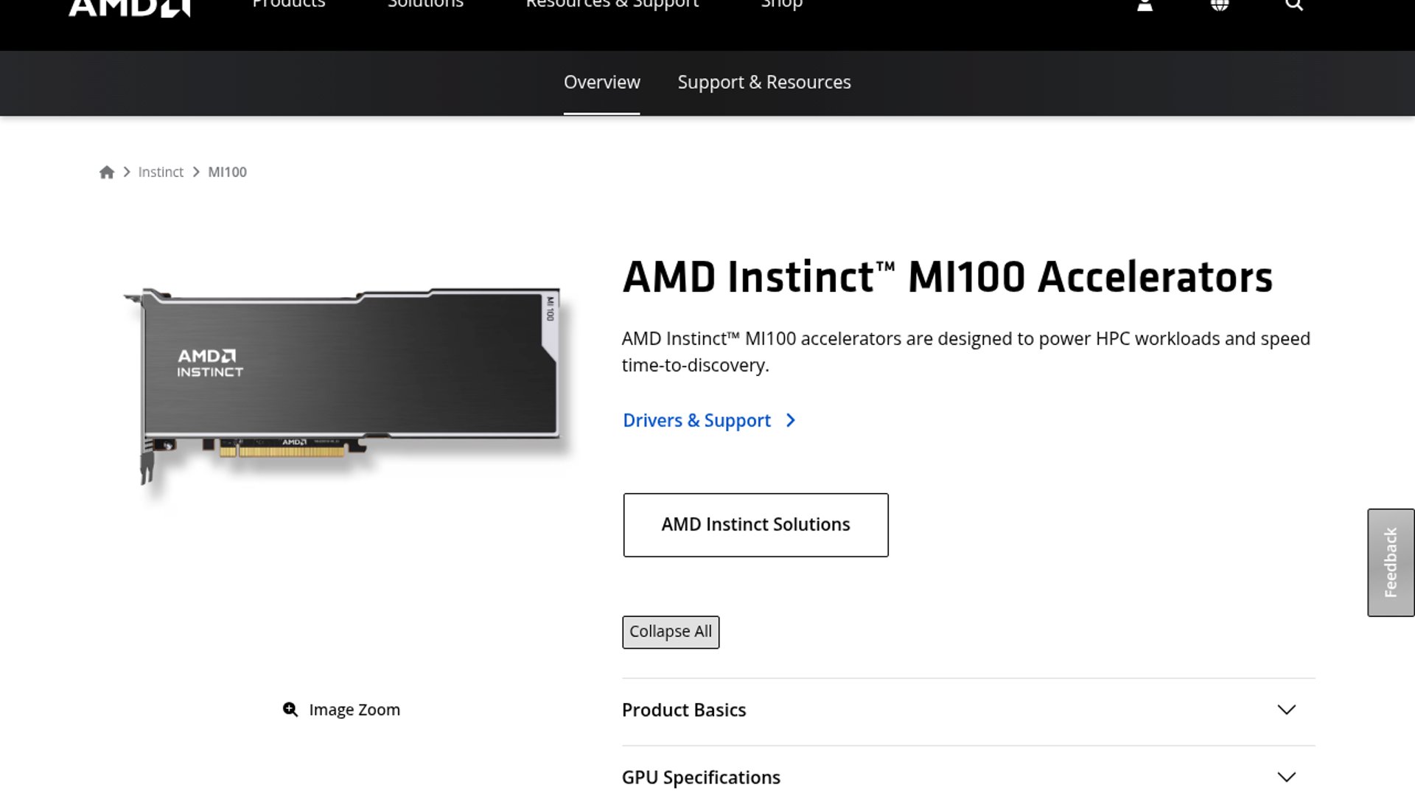The image size is (1415, 796).
Task: Open the Solutions menu
Action: point(425,6)
